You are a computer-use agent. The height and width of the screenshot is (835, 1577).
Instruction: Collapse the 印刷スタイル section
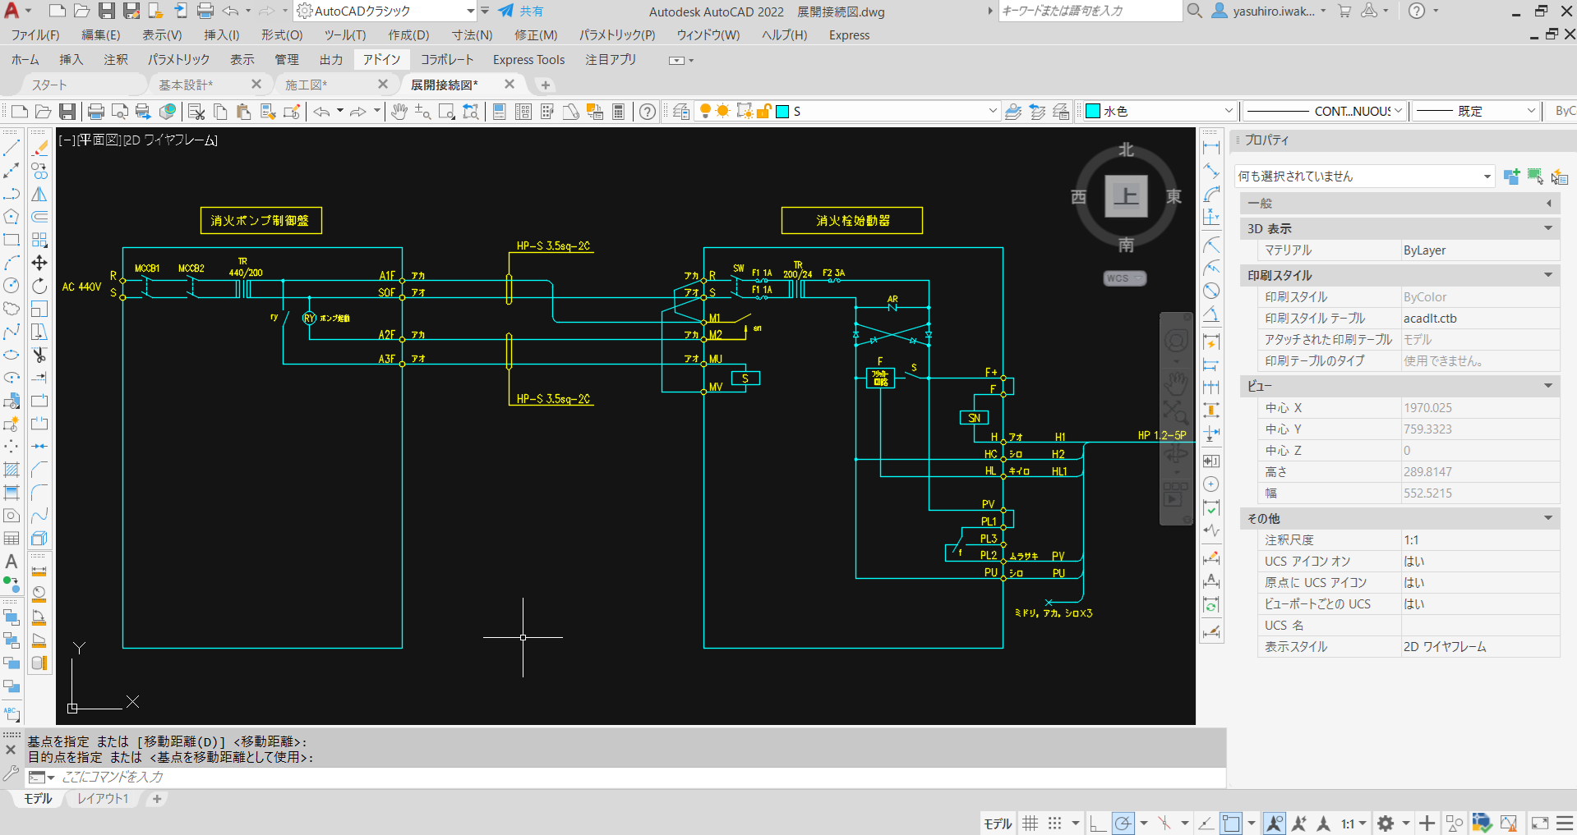1548,275
